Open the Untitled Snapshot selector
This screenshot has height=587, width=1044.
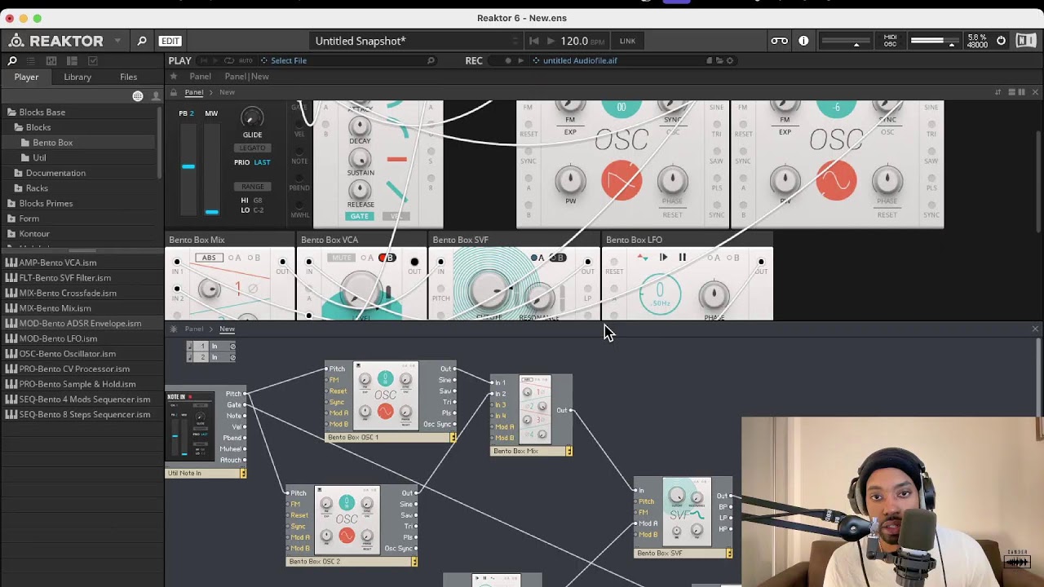416,41
